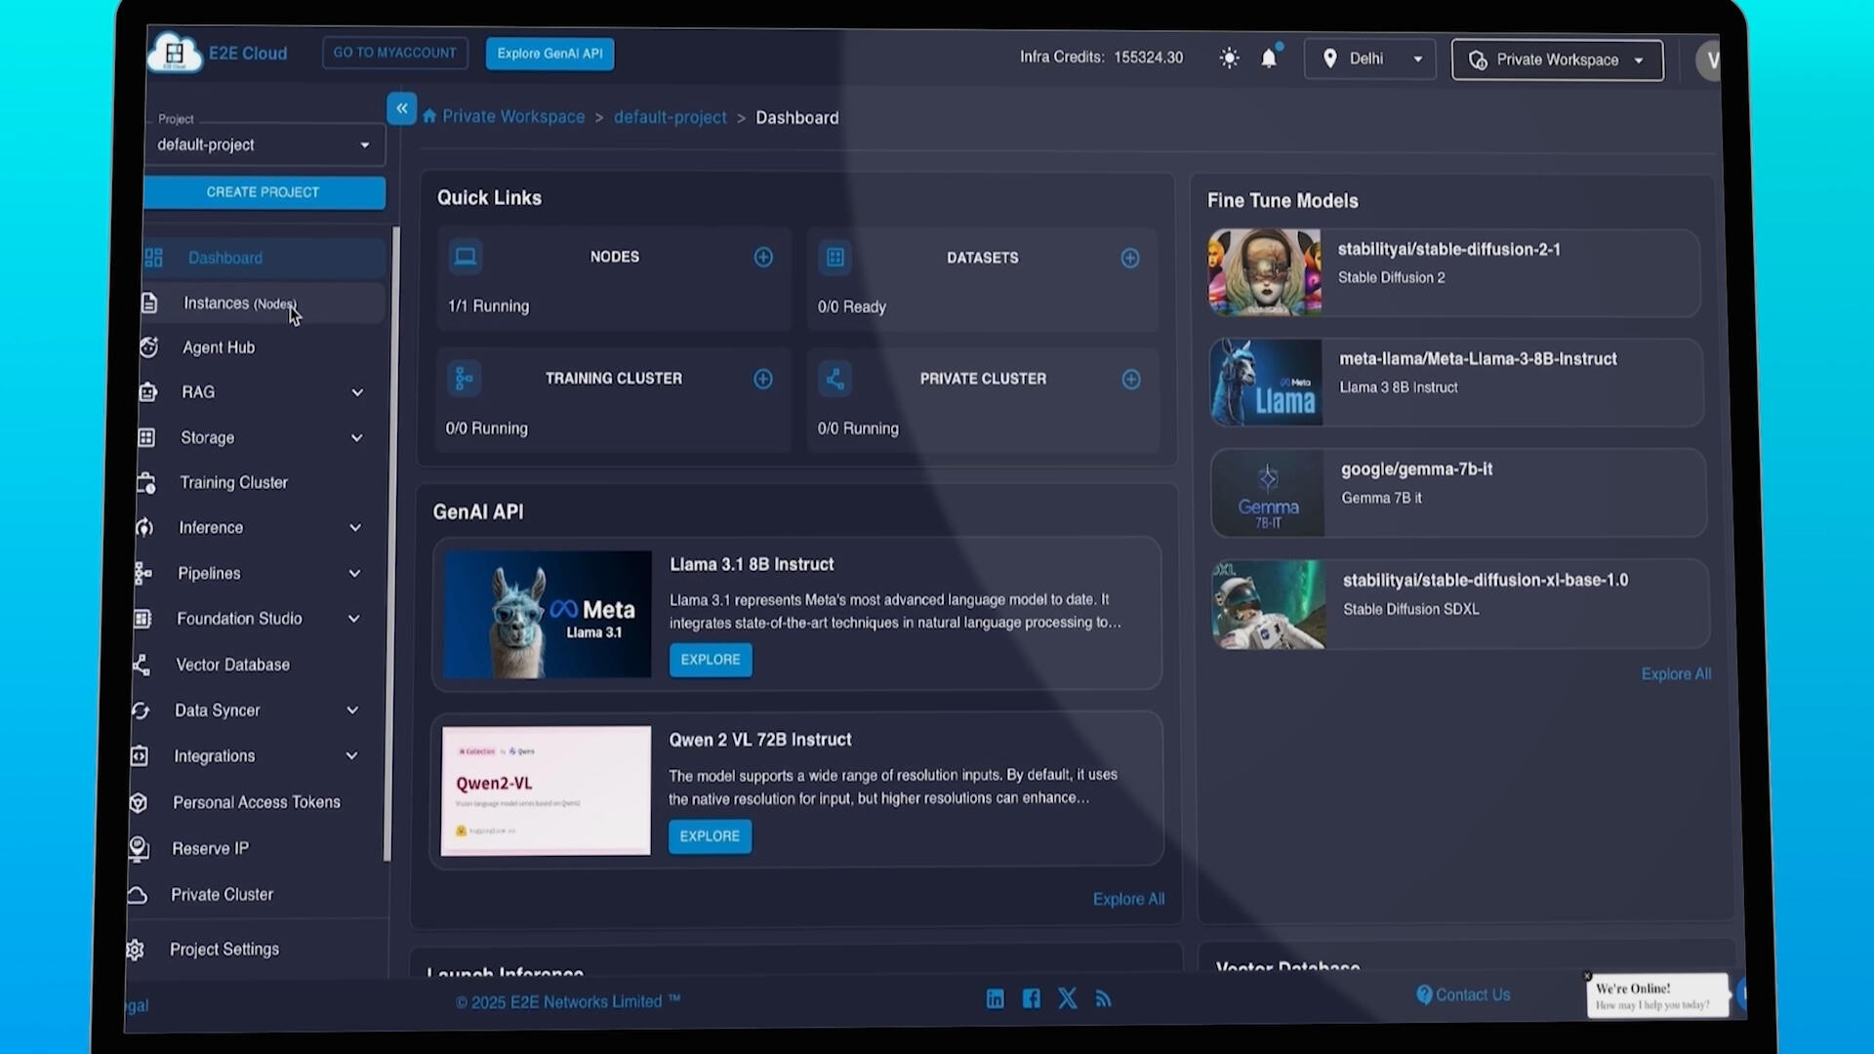1874x1054 pixels.
Task: Explore the Llama 3.1 8B Instruct model
Action: coord(710,660)
